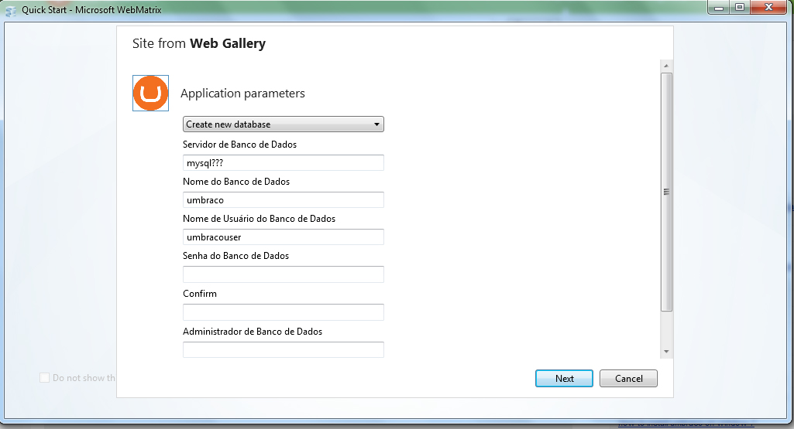Click the Site from Web Gallery title
Image resolution: width=794 pixels, height=429 pixels.
pyautogui.click(x=199, y=43)
